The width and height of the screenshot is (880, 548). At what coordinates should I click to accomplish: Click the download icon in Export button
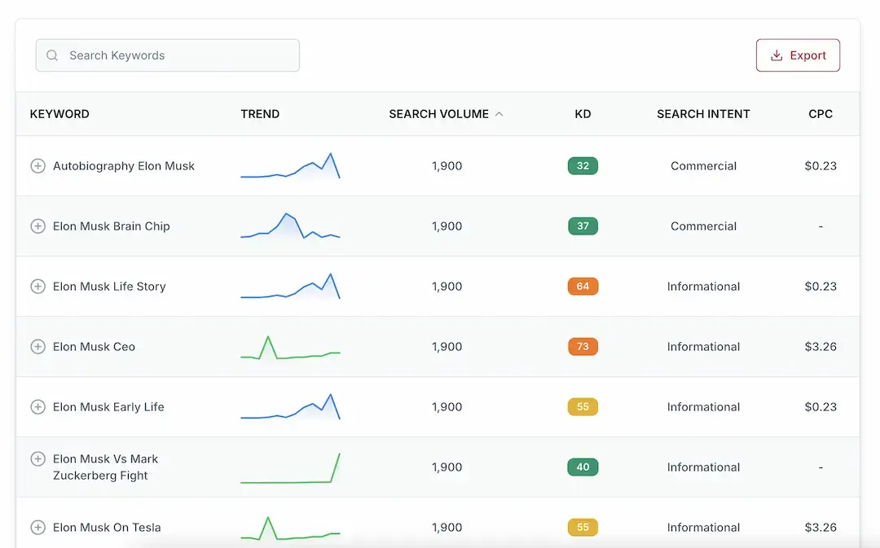point(777,55)
